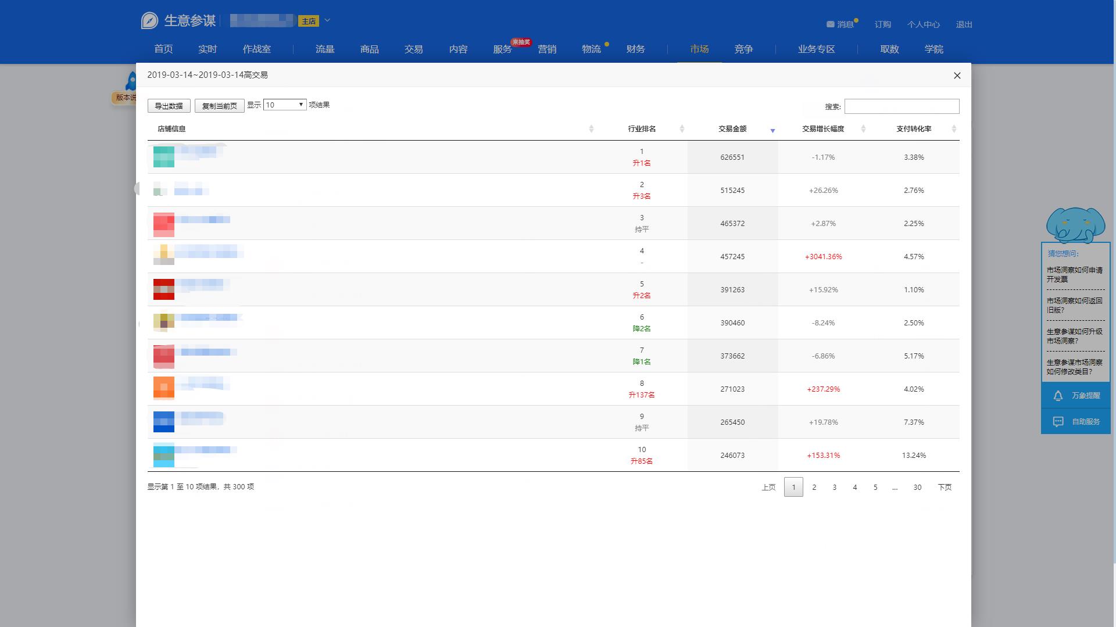Screen dimensions: 1116x627
Task: Go to page 2 of results
Action: [814, 487]
